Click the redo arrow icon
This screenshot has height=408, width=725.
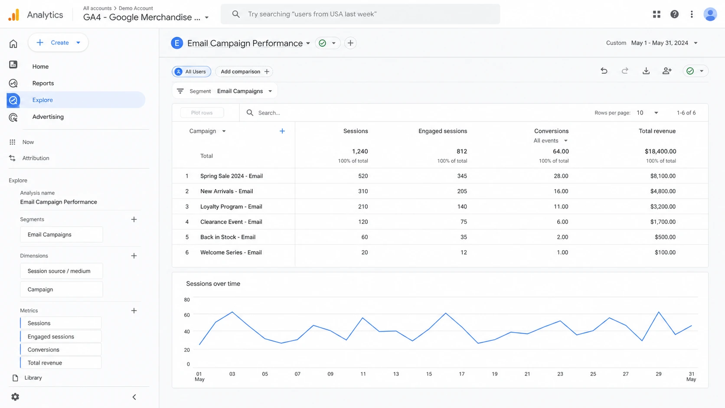pos(625,71)
